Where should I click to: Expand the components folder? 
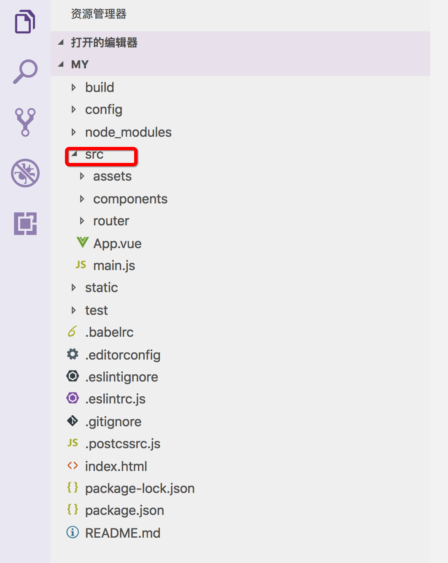pos(82,199)
